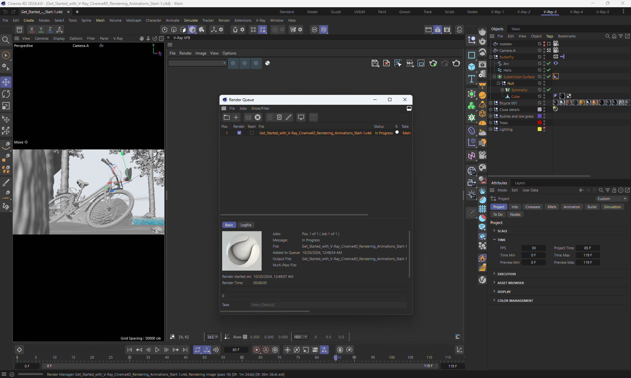
Task: Click the Stop Rendering icon in Render Queue
Action: click(258, 117)
